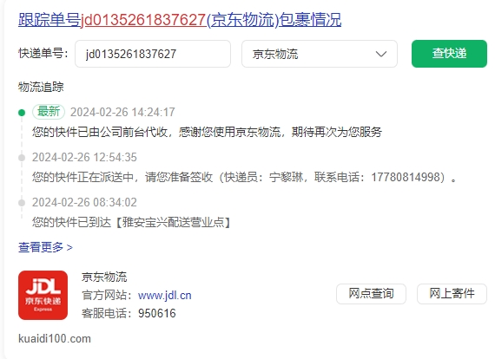Click the JDL 京东快递 red logo
The image size is (495, 359).
tap(43, 295)
